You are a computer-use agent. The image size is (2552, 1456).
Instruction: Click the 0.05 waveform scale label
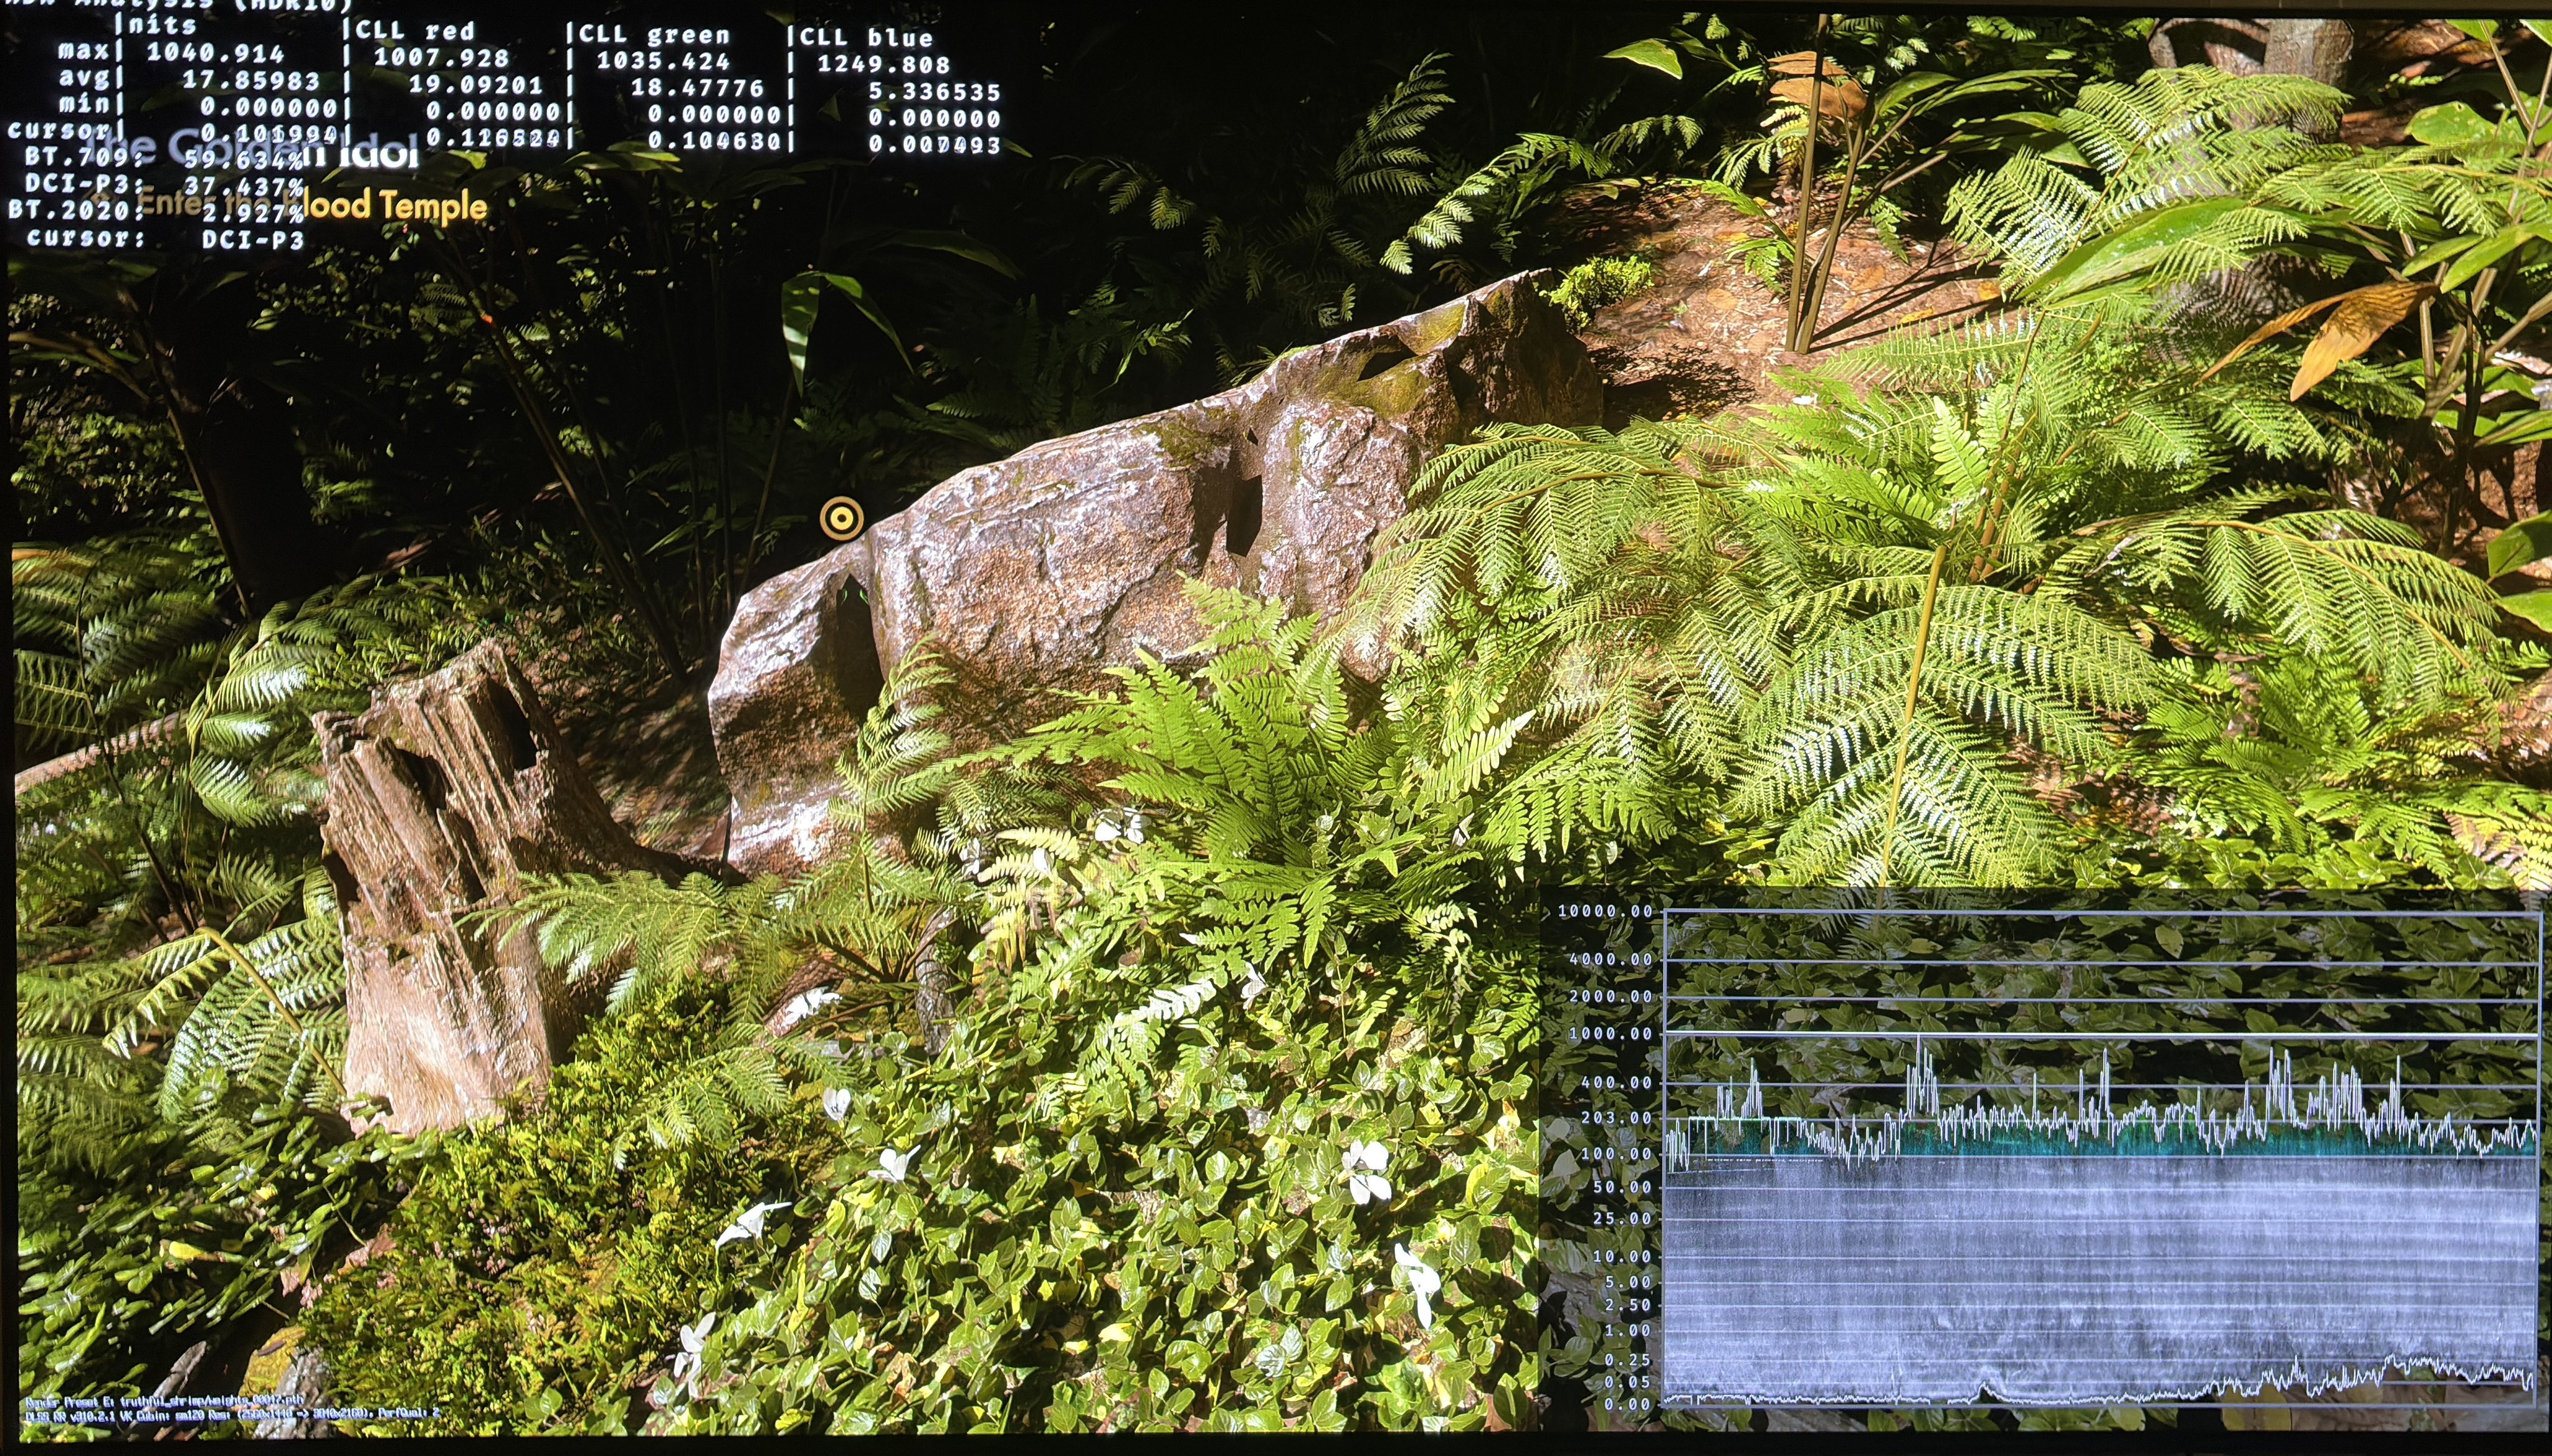1627,1382
